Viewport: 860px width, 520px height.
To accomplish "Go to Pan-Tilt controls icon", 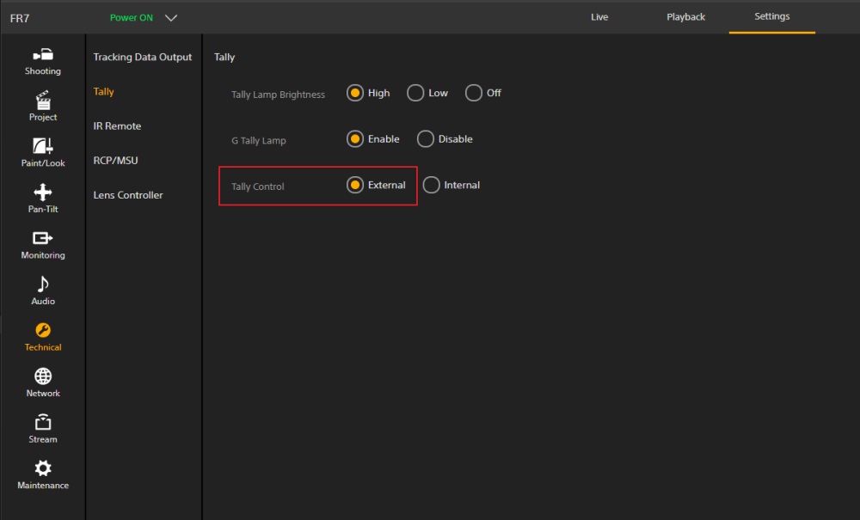I will pyautogui.click(x=43, y=193).
